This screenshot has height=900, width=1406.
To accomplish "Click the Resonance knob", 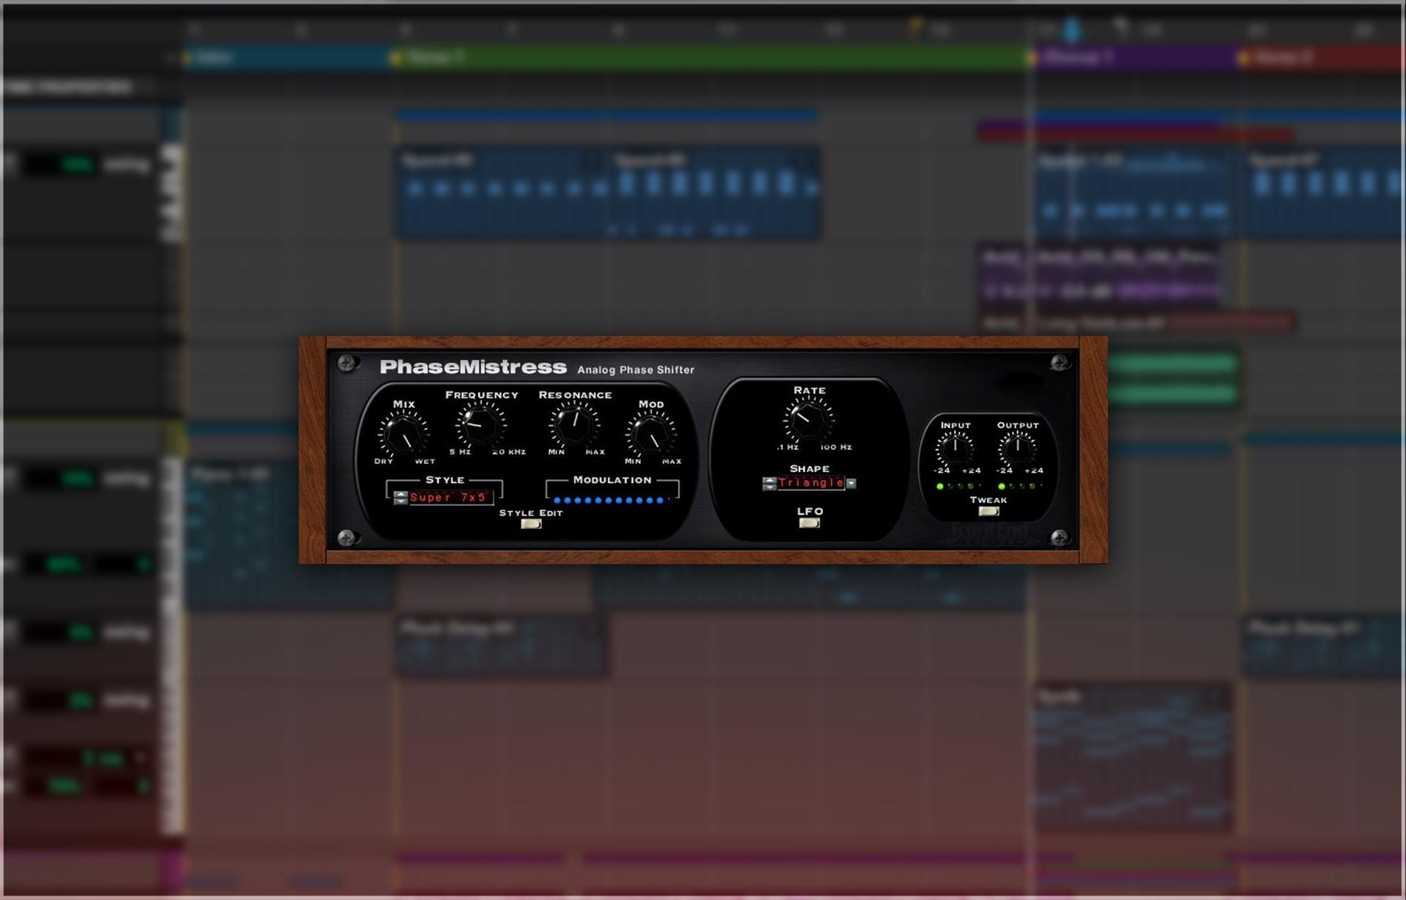I will click(x=575, y=425).
